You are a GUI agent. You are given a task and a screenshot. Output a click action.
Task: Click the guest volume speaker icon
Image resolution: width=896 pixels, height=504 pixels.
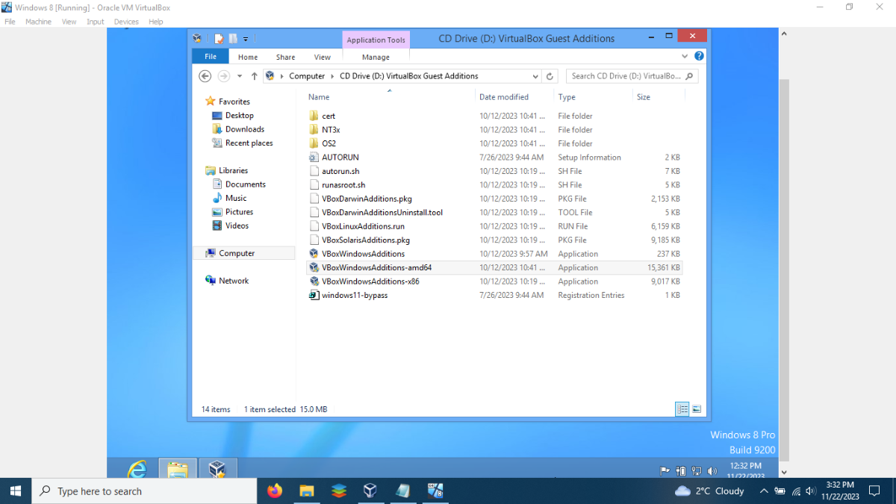click(x=712, y=471)
